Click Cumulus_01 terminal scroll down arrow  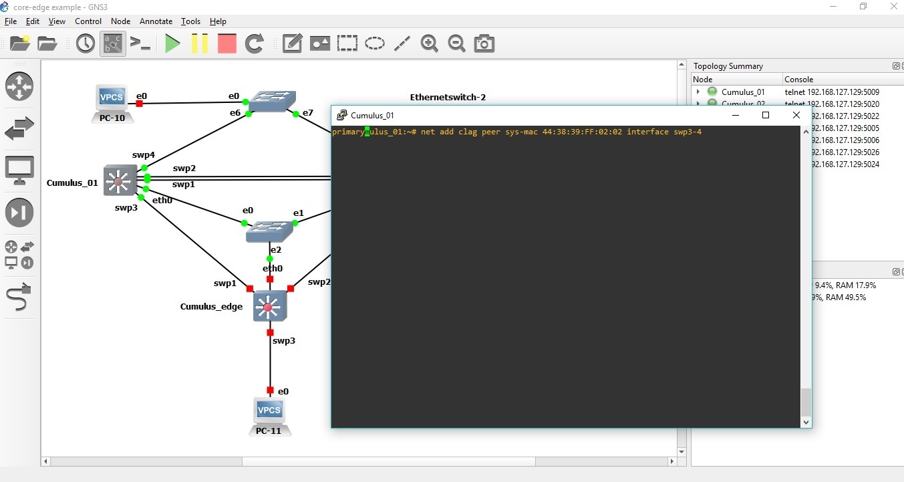[806, 422]
